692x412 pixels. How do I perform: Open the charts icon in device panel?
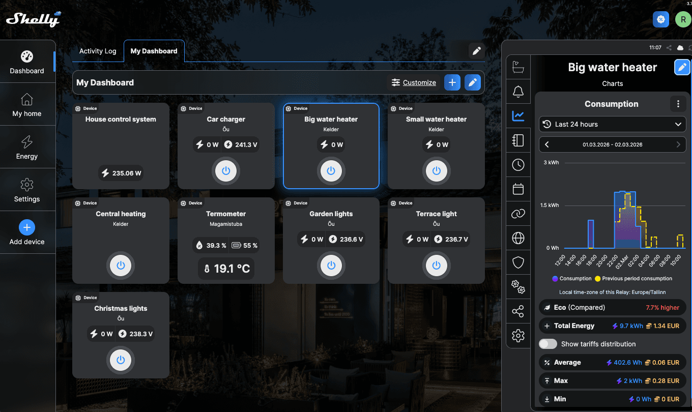pos(518,116)
